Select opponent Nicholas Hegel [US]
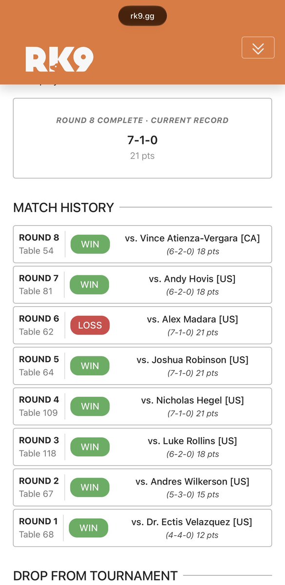The width and height of the screenshot is (285, 585). click(x=192, y=400)
